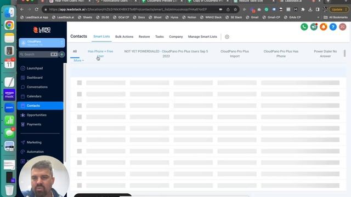Select Contacts in the sidebar
Viewport: 351px width, 197px height.
click(x=40, y=106)
